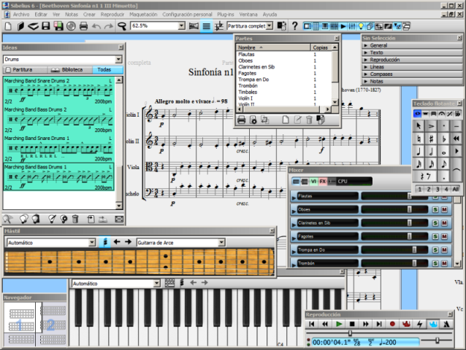Mute the Fagotes track in Mixer
466x350 pixels.
[x=444, y=237]
